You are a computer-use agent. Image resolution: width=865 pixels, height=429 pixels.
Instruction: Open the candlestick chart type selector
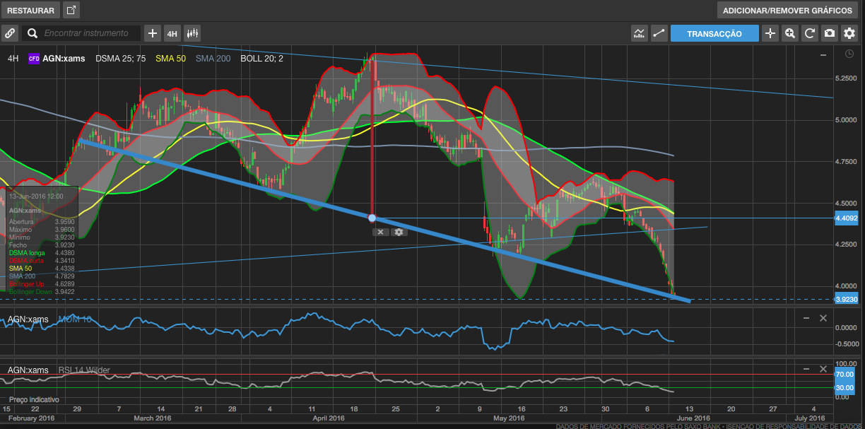[192, 33]
